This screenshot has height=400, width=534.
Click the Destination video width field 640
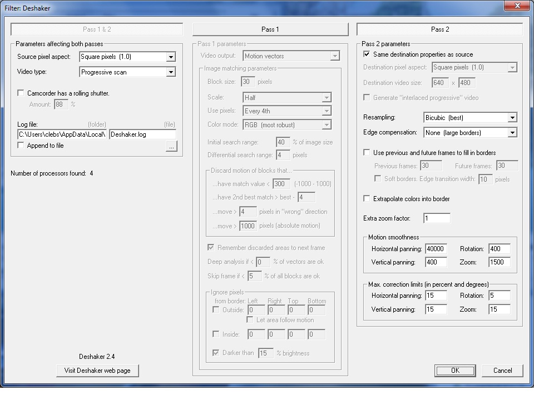point(440,82)
